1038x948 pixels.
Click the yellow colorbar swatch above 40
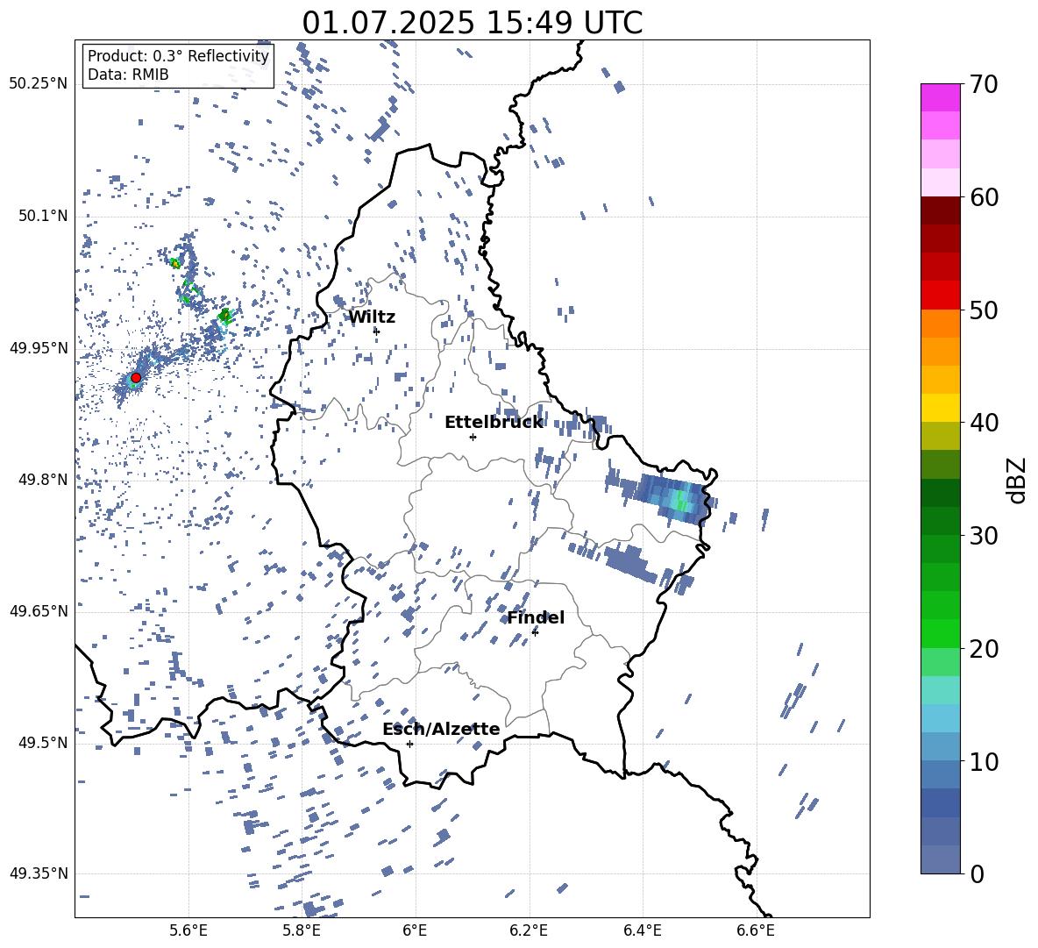pyautogui.click(x=940, y=408)
